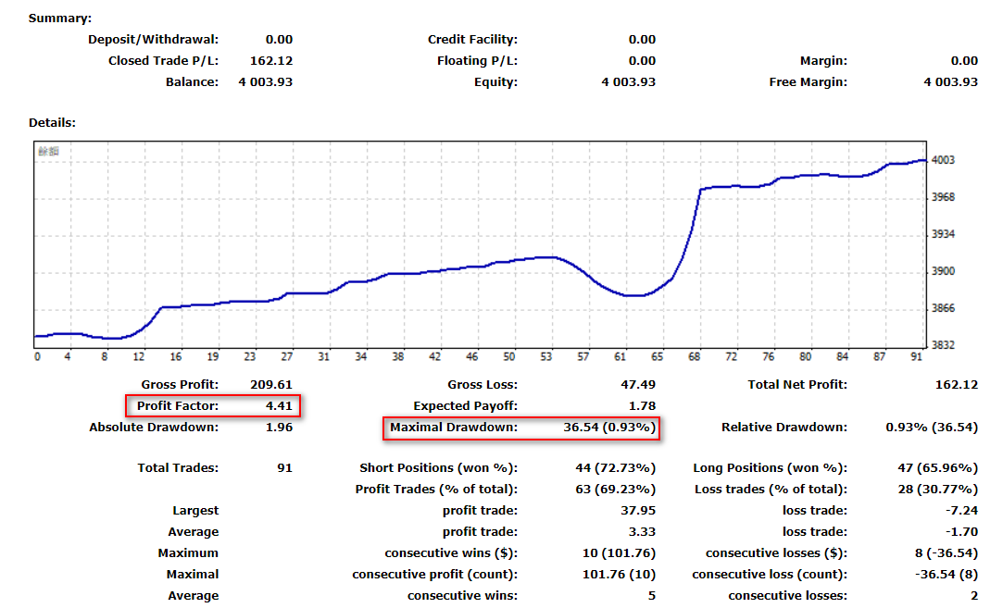
Task: Select the Loss trades value 28 (30.77%)
Action: click(938, 490)
